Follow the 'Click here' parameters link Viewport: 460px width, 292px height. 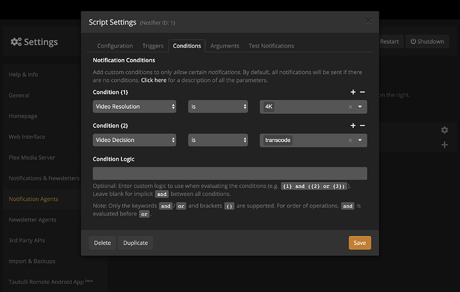pos(154,80)
